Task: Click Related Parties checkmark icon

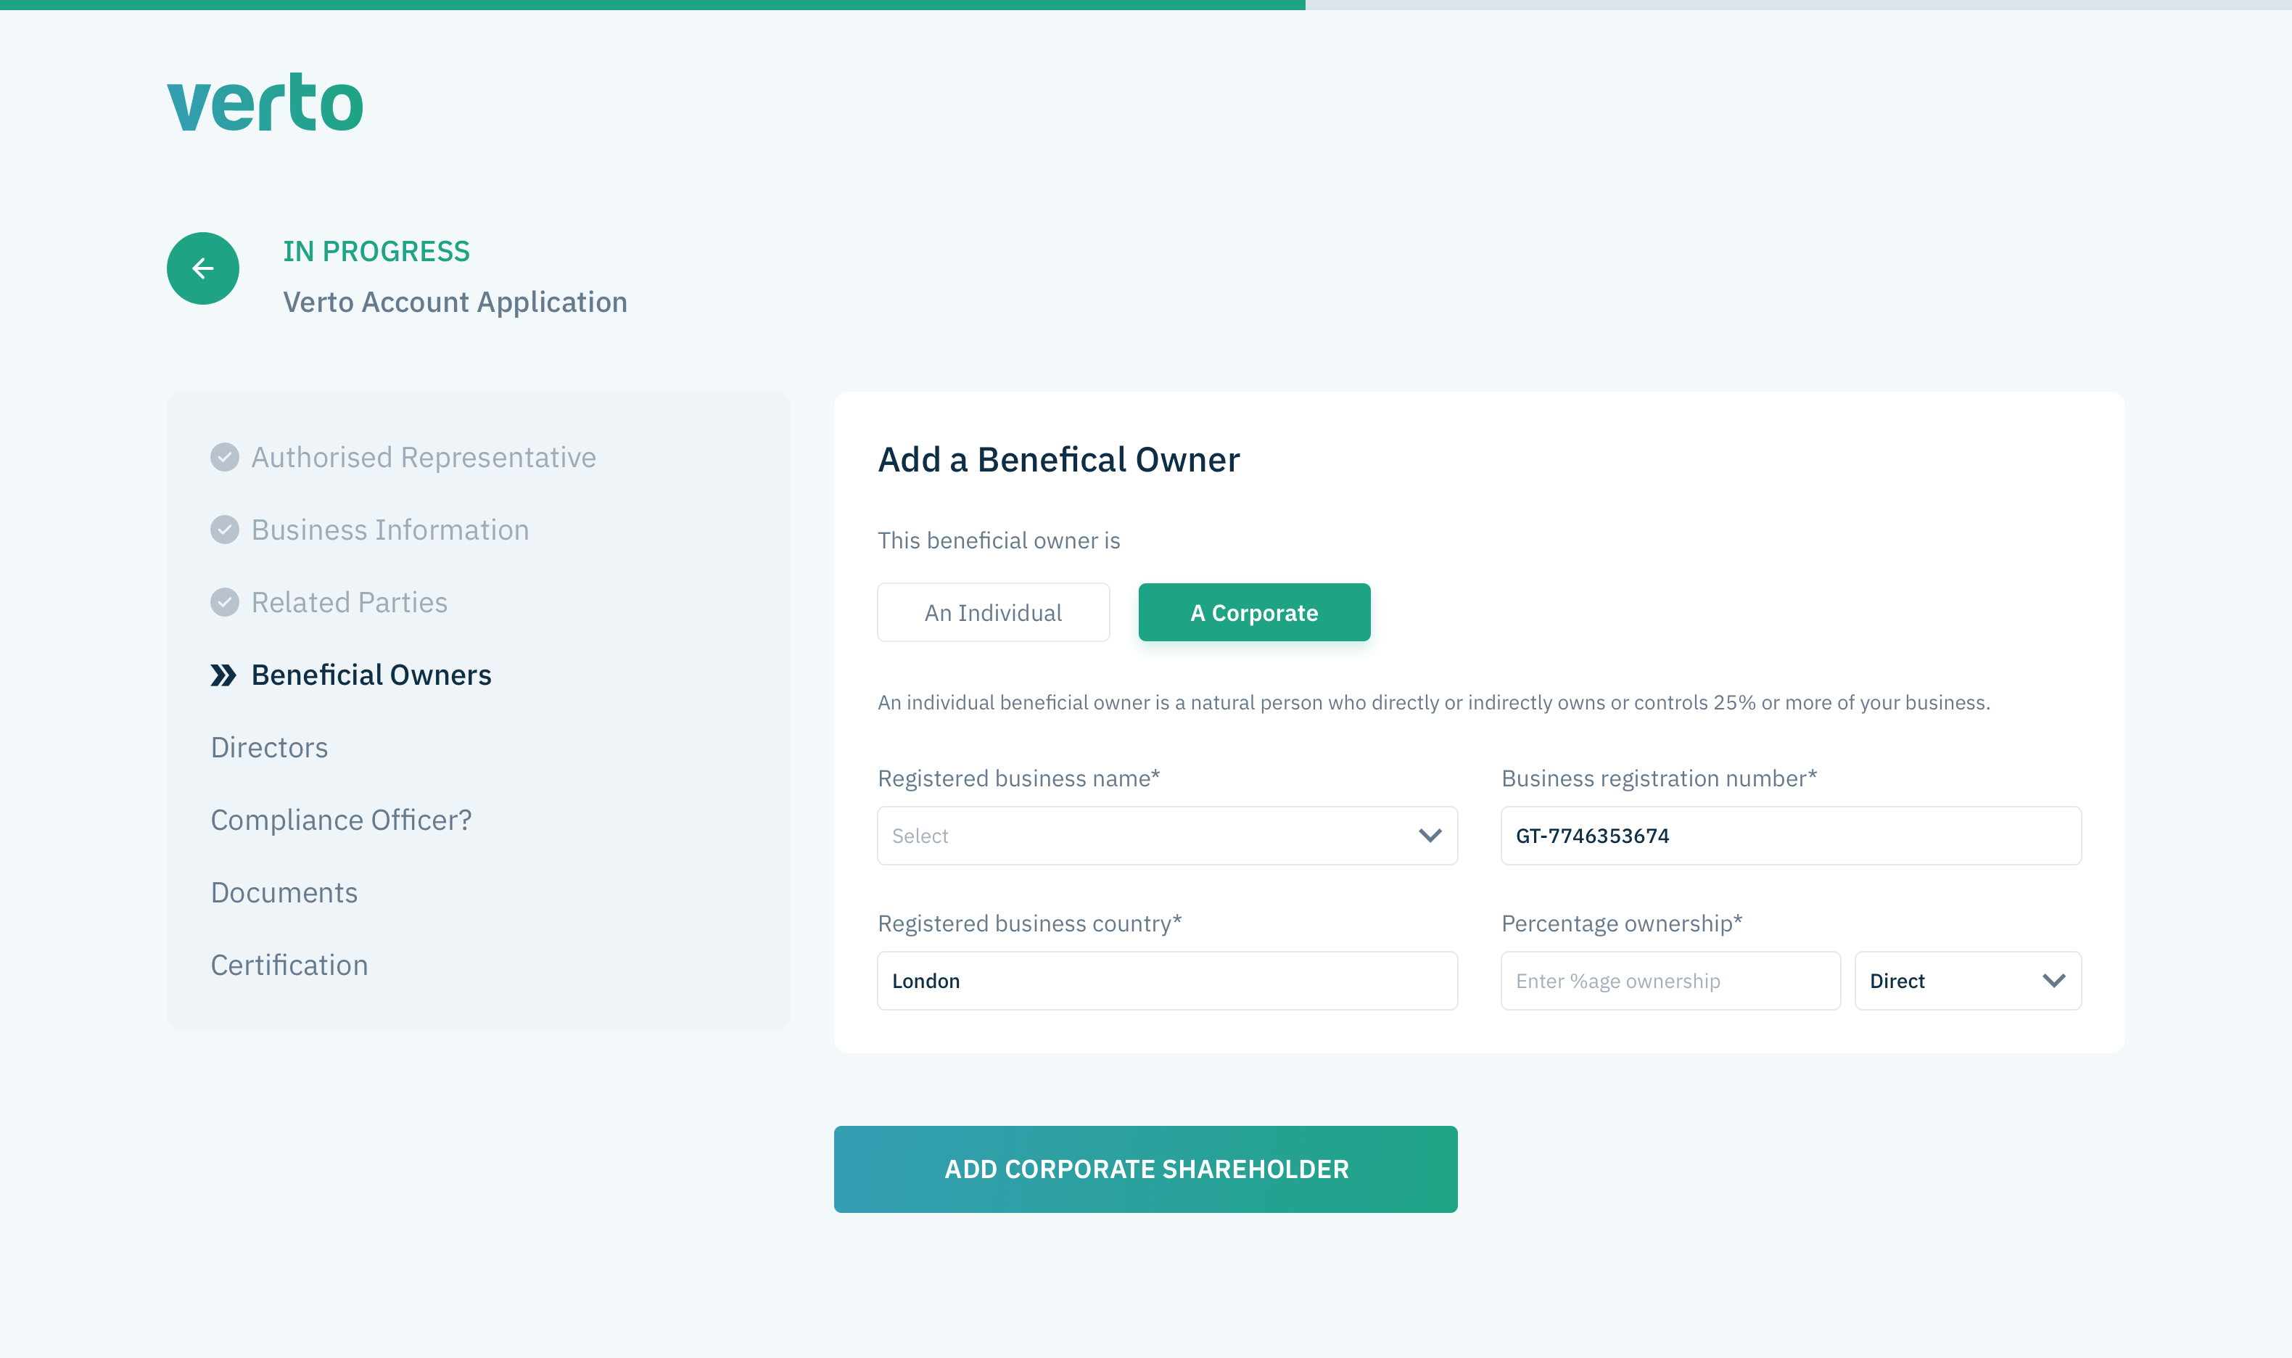Action: (x=224, y=602)
